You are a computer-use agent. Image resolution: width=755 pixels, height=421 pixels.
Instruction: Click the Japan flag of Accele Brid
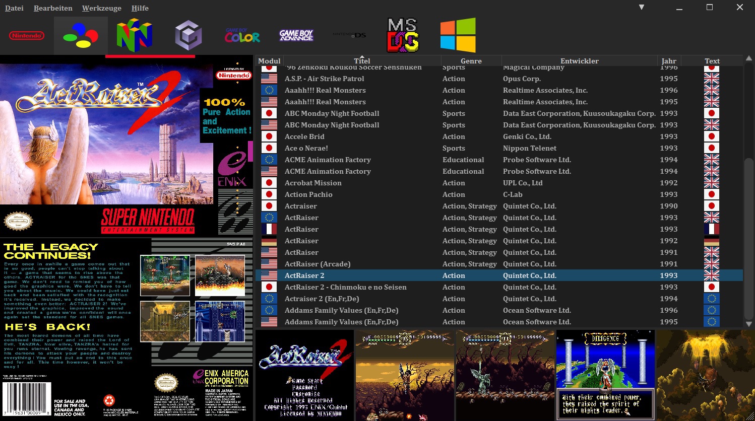[269, 136]
